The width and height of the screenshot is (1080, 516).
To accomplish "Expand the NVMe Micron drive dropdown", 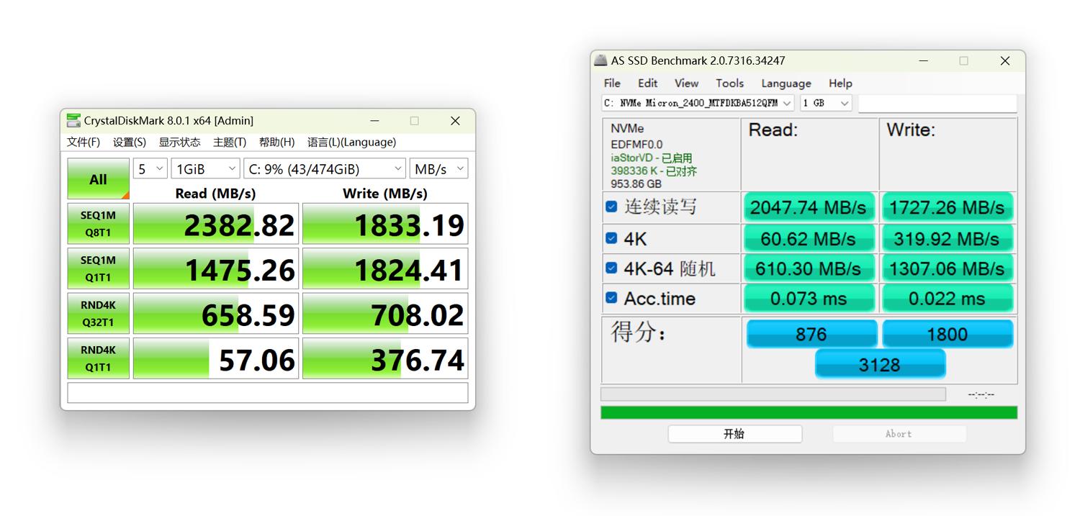I will 698,104.
